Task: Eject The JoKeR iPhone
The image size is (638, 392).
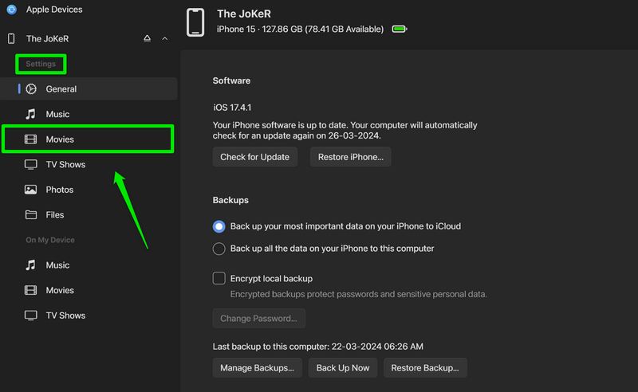Action: [x=147, y=38]
